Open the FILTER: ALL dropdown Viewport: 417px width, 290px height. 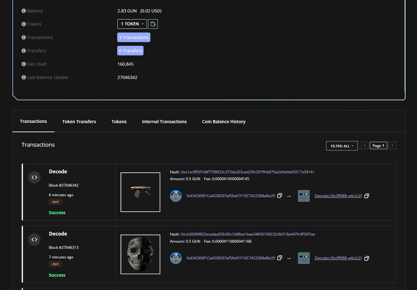point(342,146)
